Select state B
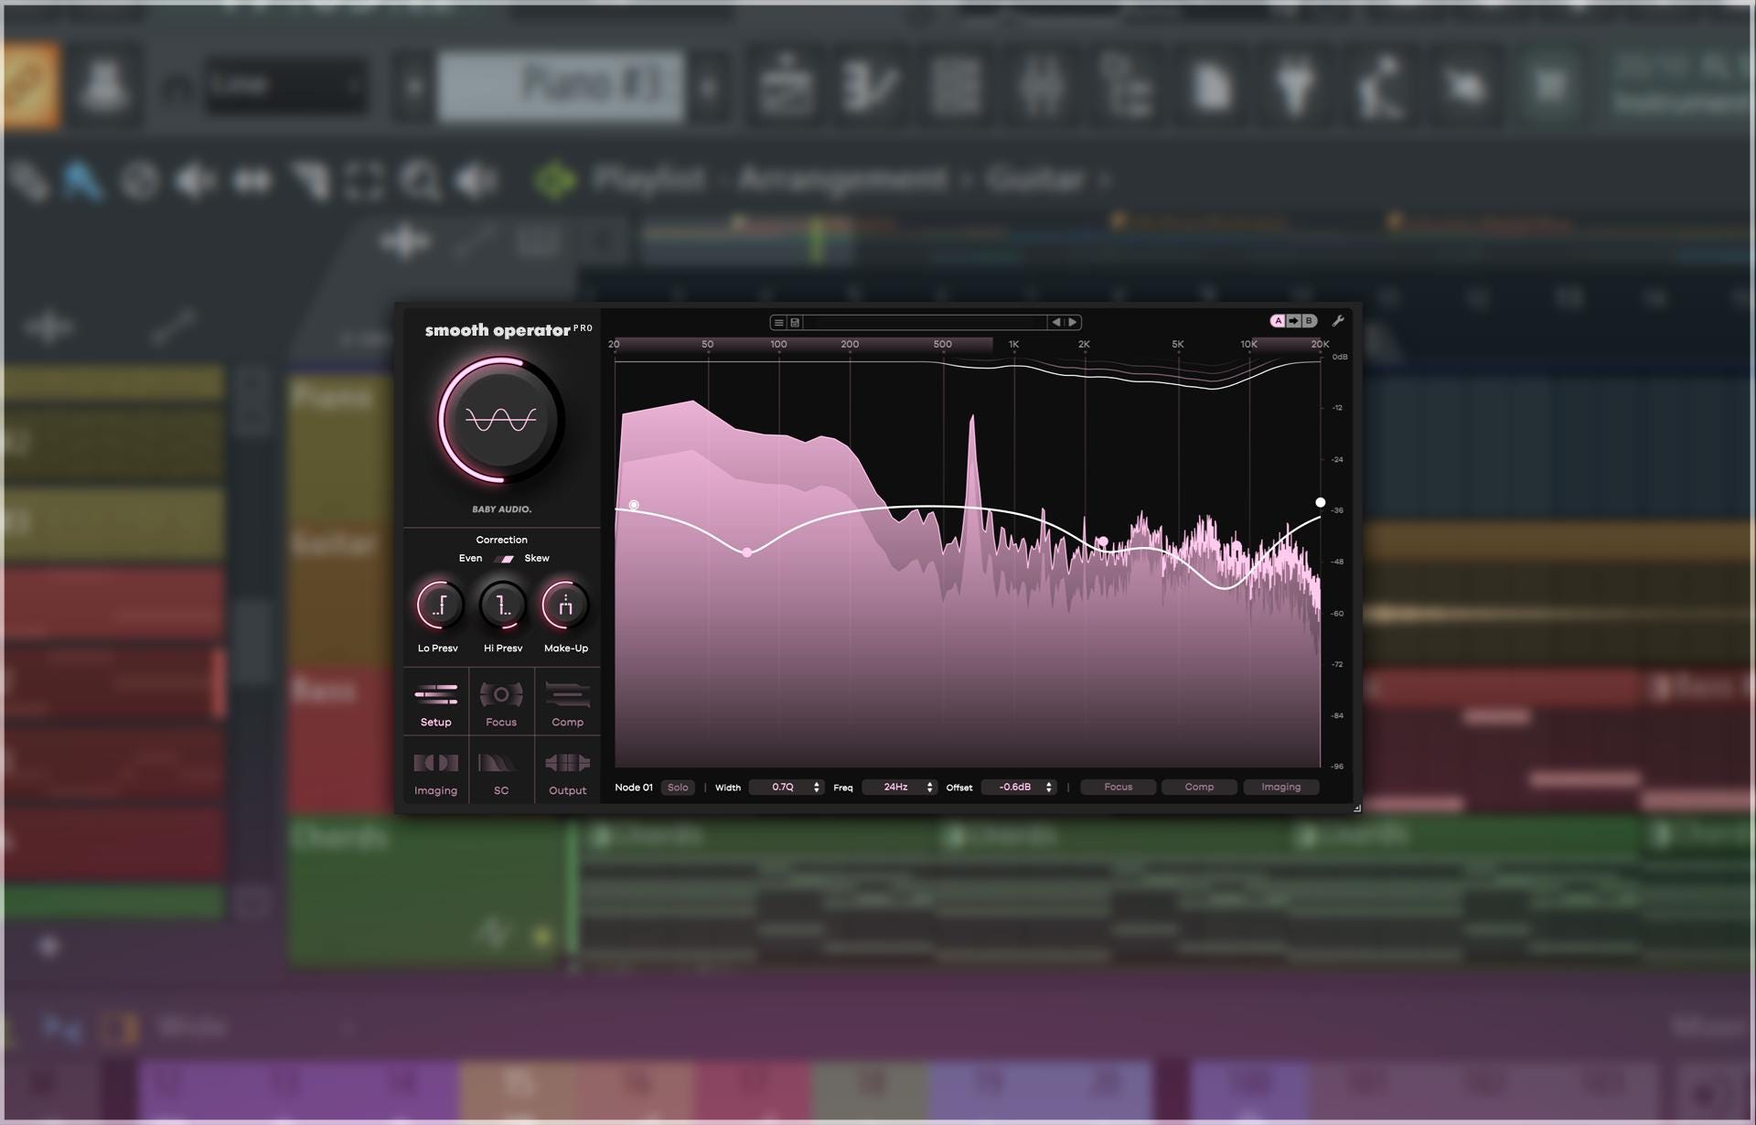1756x1125 pixels. point(1309,321)
